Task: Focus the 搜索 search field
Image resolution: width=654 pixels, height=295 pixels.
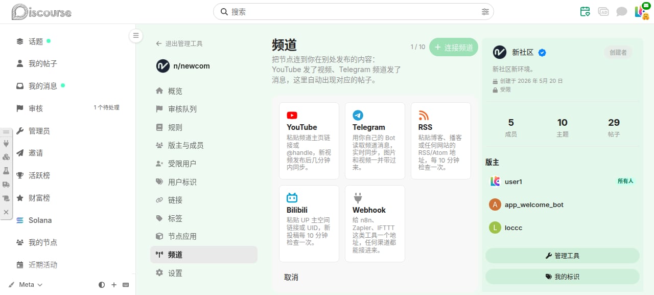Action: point(354,12)
